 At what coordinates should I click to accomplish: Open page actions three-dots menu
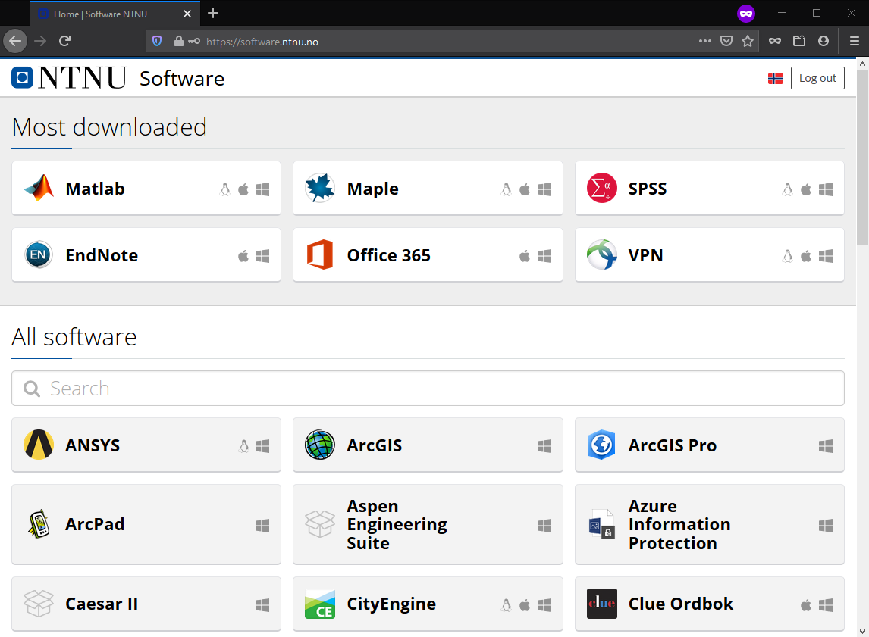point(705,41)
